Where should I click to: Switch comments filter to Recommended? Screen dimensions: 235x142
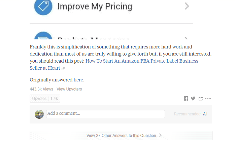[x=187, y=114]
